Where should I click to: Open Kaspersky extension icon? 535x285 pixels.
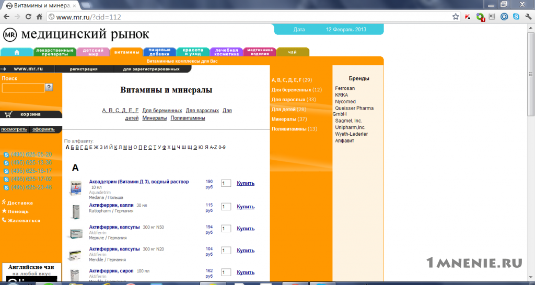(468, 17)
